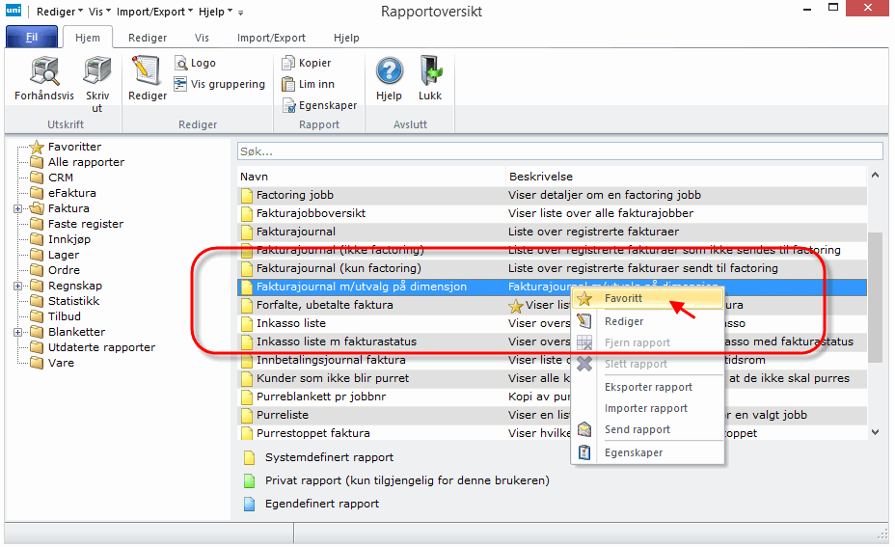Click the Skriv ut printer icon
Image resolution: width=895 pixels, height=547 pixels.
(97, 71)
